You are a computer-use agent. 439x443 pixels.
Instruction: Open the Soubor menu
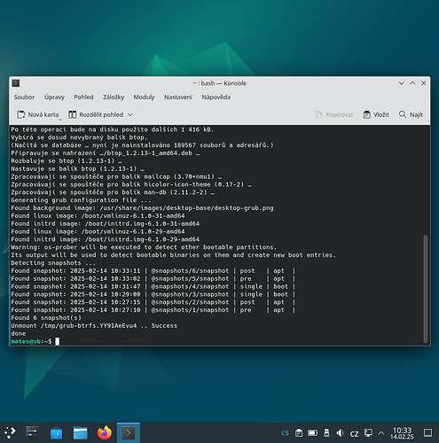(24, 97)
